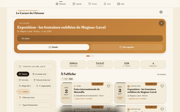This screenshot has width=180, height=112.
Task: Click 'Marseille 8e Arrondissement · 70 km' text
Action: click(90, 96)
